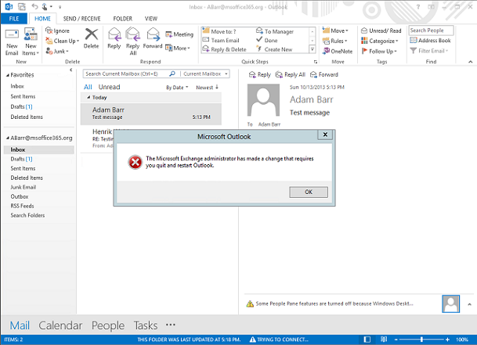This screenshot has height=345, width=477.
Task: Open the Adam Barr Test message
Action: coord(151,113)
